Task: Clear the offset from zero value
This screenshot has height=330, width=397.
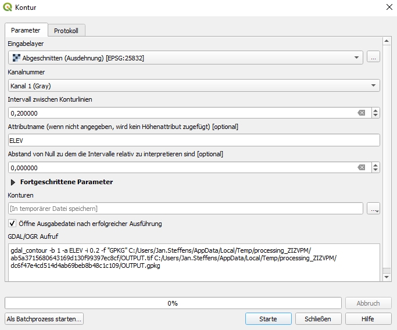Action: coord(362,167)
